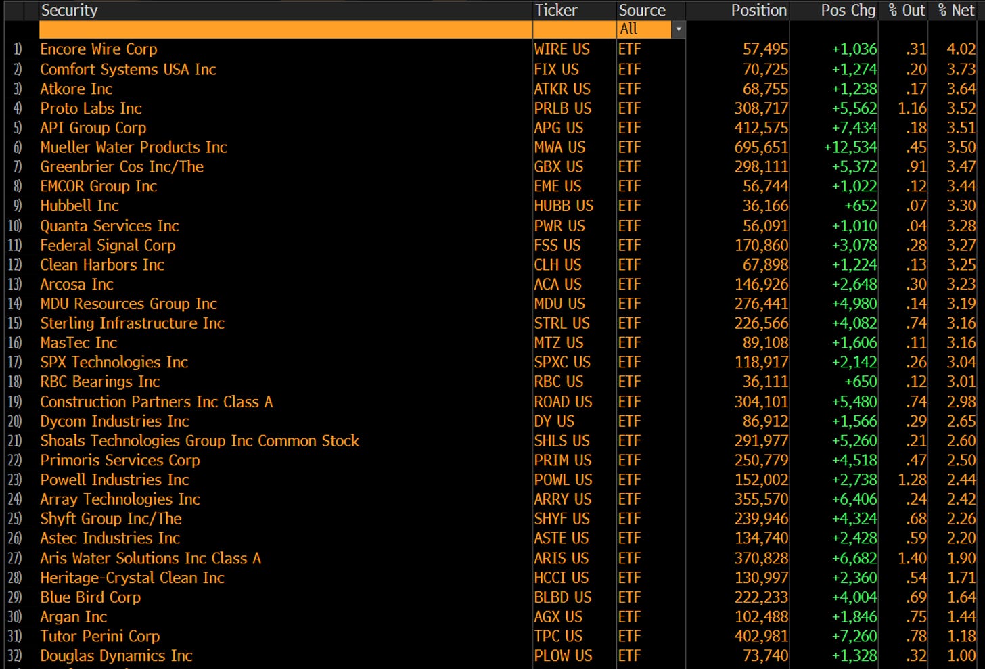
Task: Open Douglas Dynamics Inc
Action: tap(116, 656)
